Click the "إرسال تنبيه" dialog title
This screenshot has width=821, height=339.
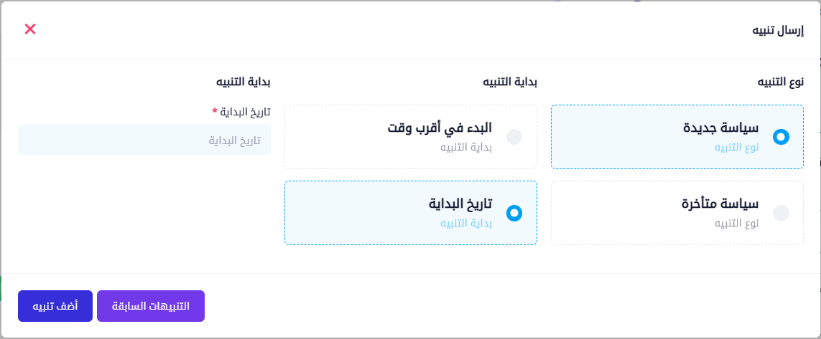point(777,30)
